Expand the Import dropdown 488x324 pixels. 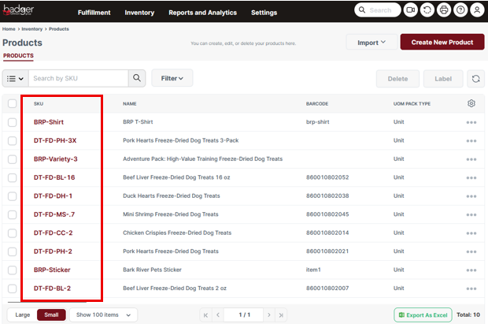coord(371,43)
